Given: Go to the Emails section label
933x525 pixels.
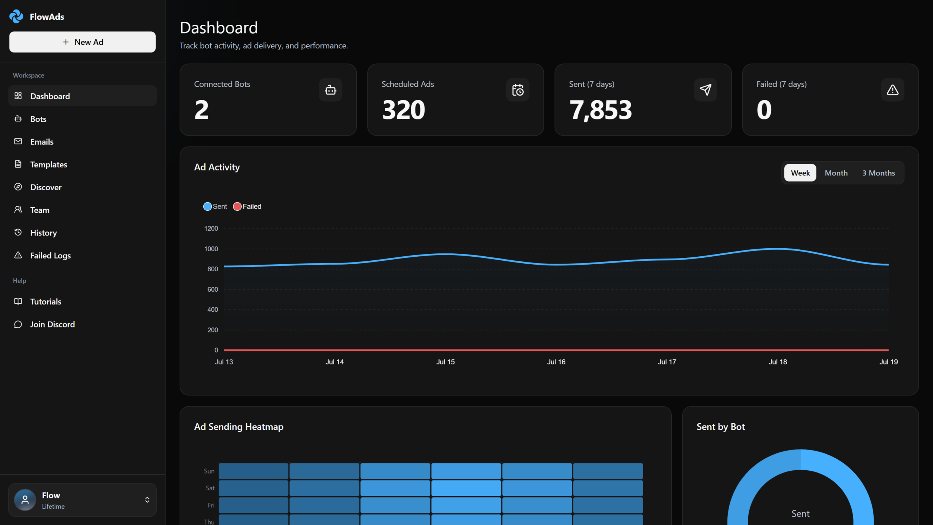Looking at the screenshot, I should (42, 141).
